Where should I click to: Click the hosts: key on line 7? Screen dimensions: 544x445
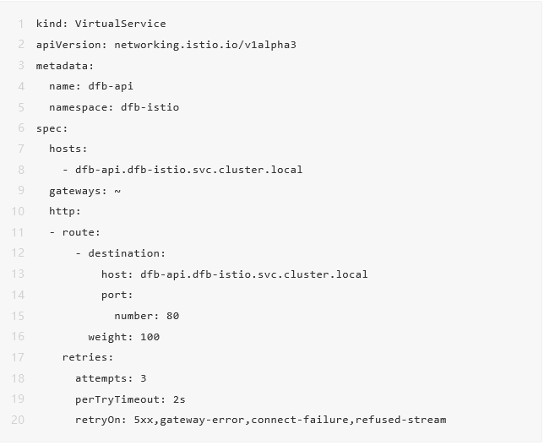[x=68, y=149]
